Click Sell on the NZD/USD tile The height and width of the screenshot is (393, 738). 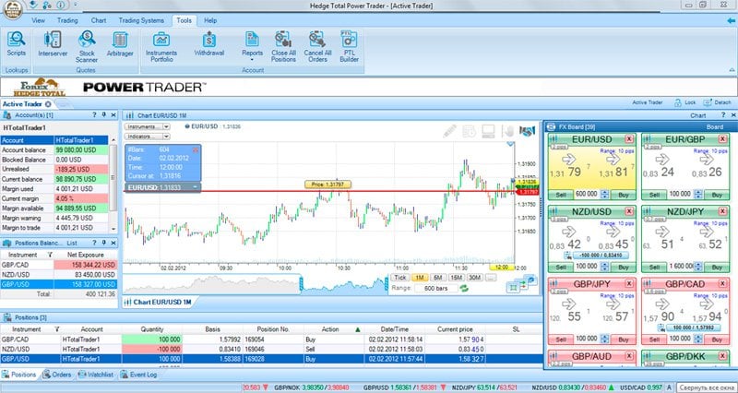pos(561,267)
